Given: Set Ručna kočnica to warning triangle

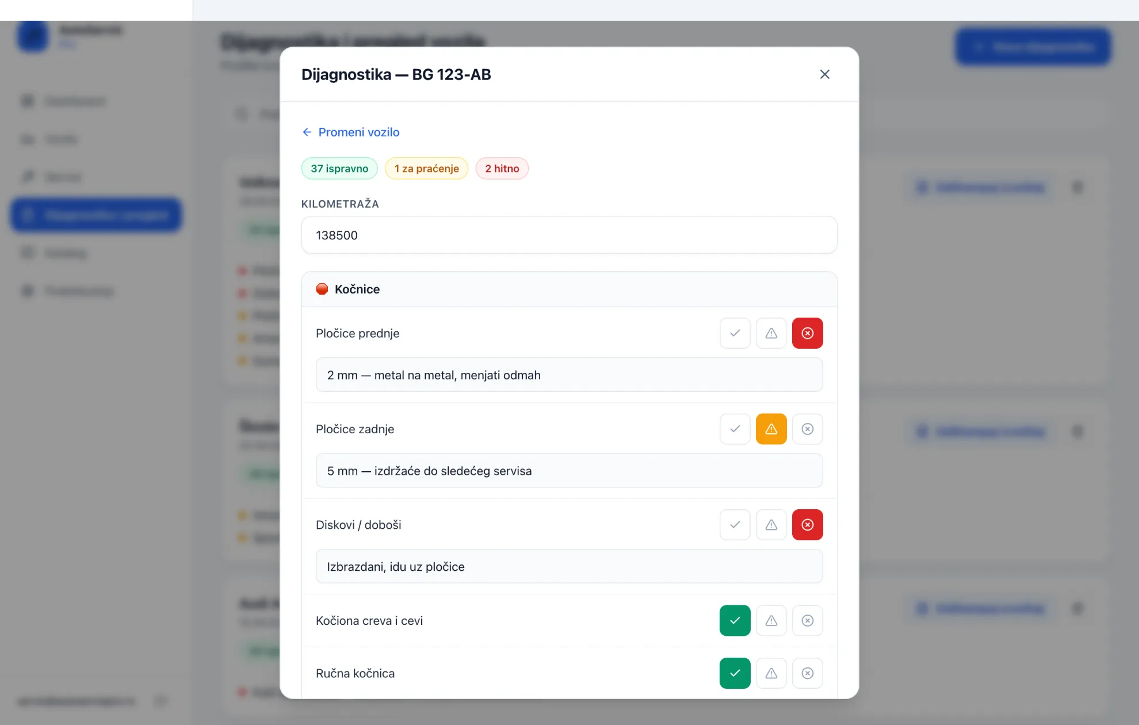Looking at the screenshot, I should coord(771,673).
